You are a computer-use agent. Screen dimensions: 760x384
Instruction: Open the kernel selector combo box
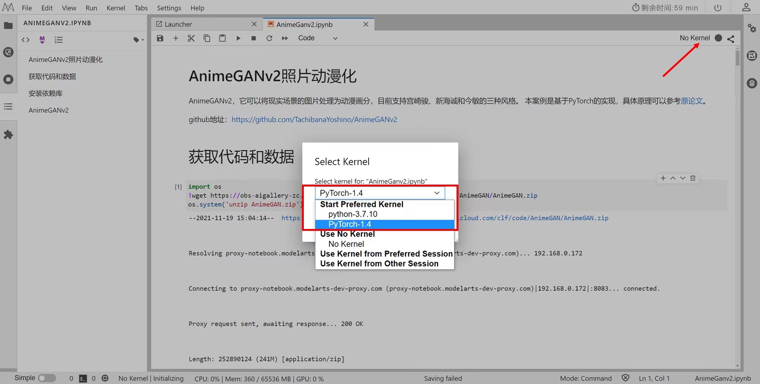379,193
